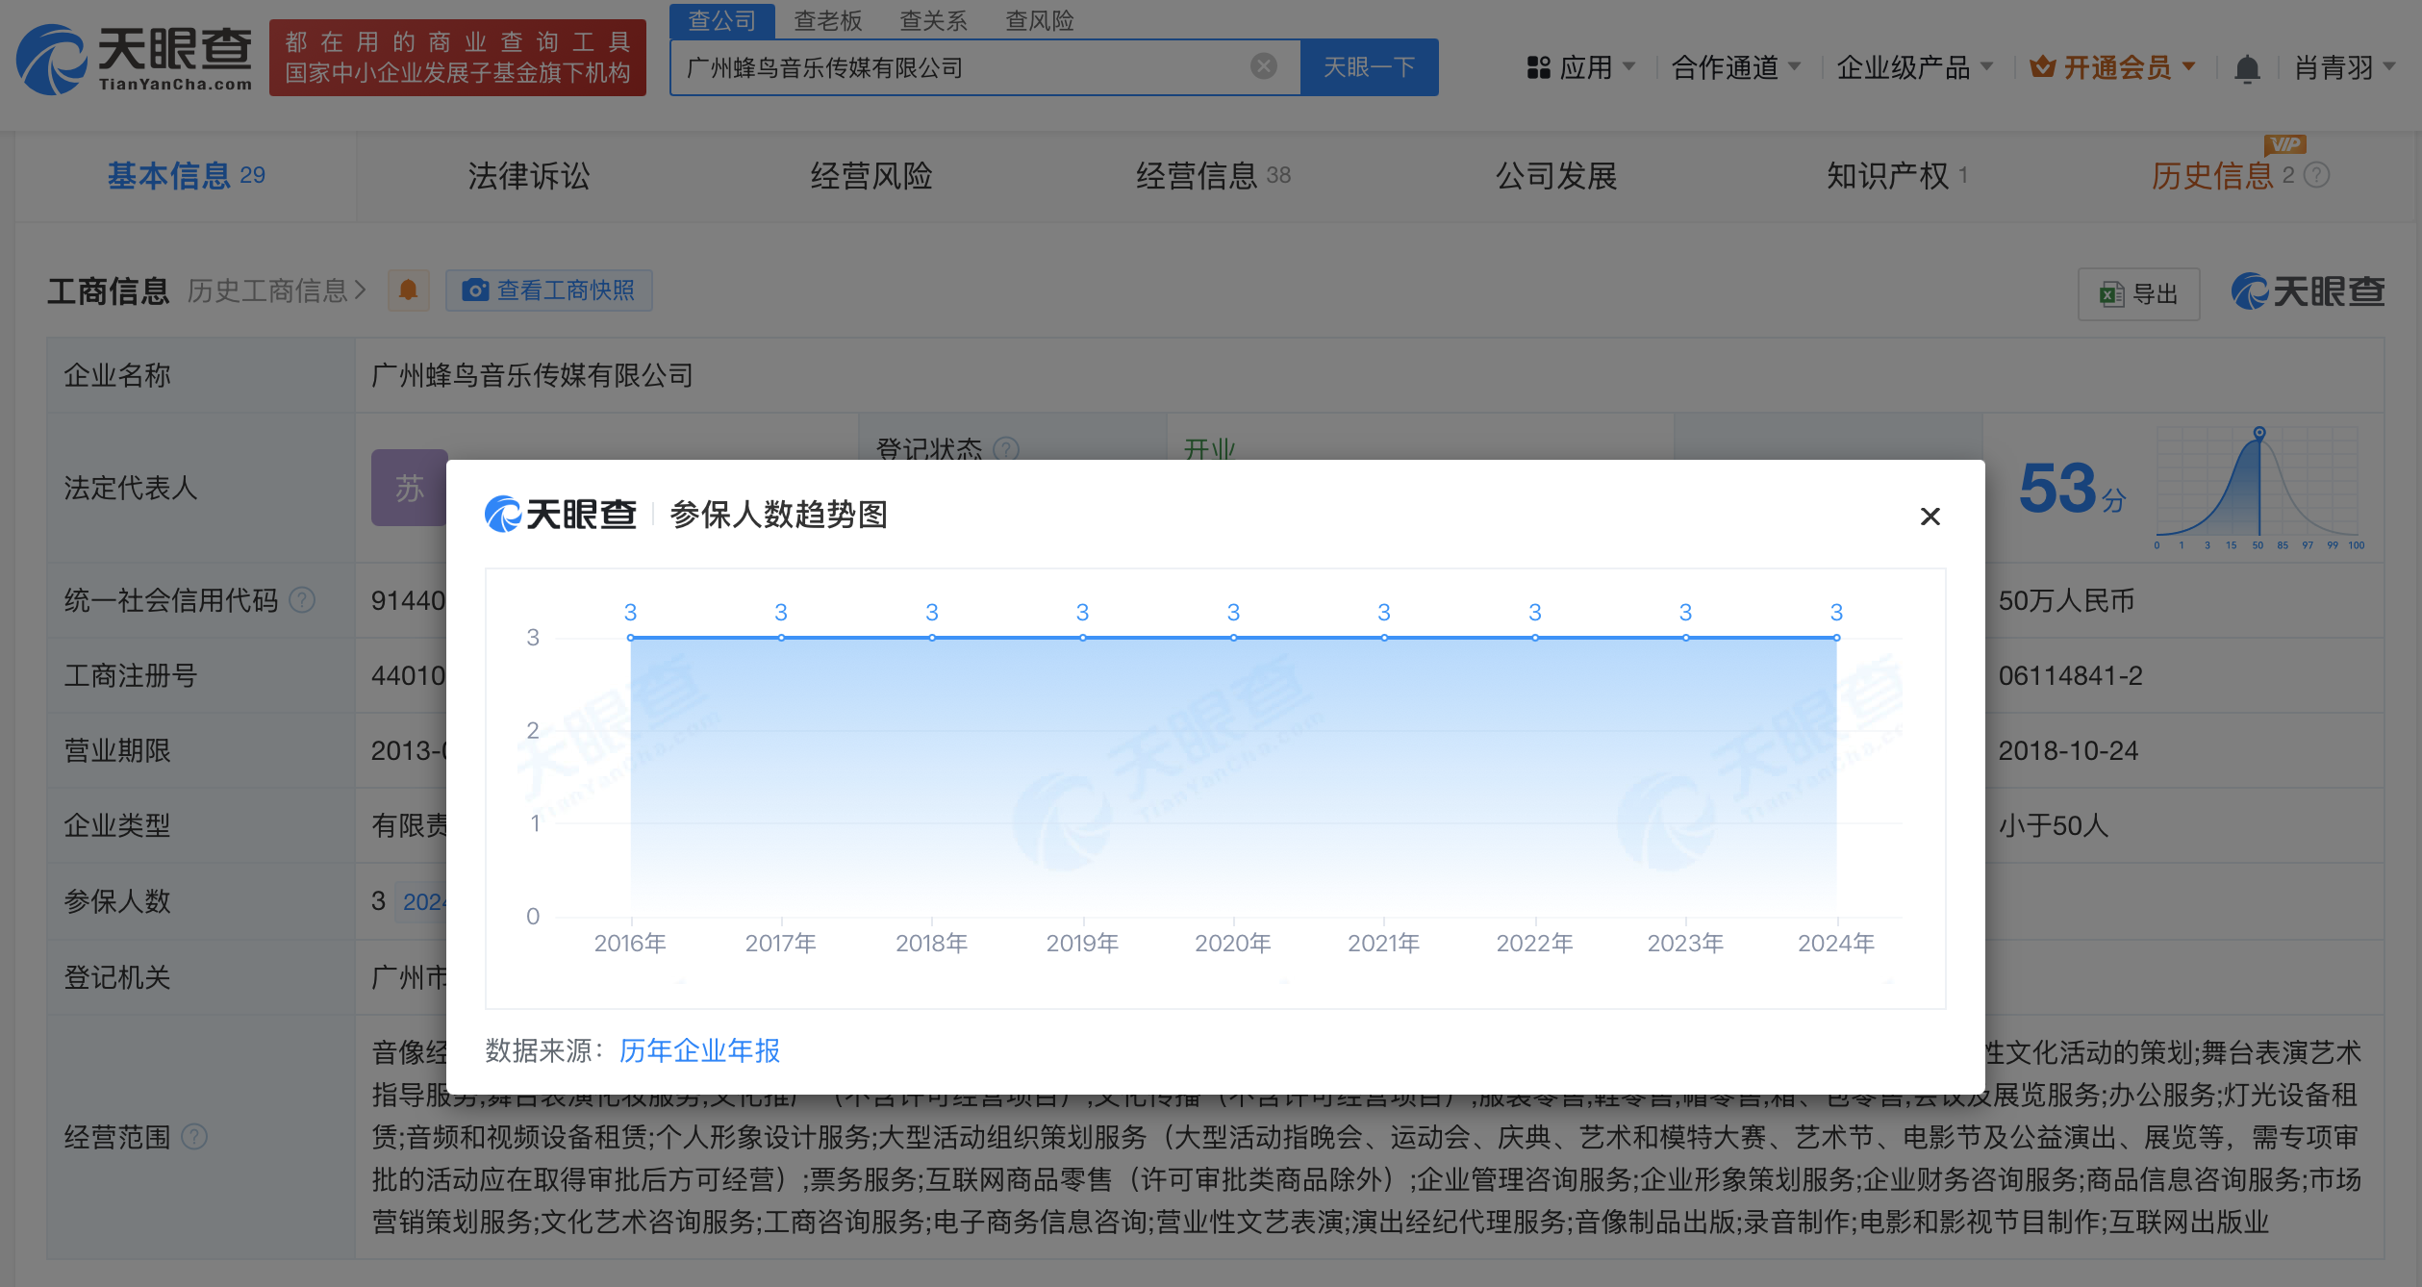Select the 经营信息 tab

1213,176
